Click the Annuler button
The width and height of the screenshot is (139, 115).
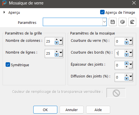click(x=72, y=110)
